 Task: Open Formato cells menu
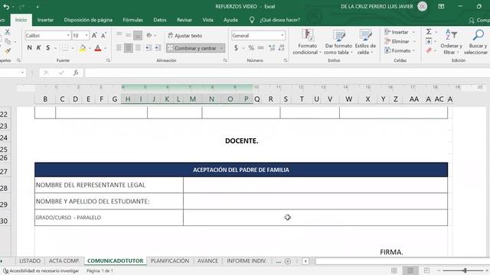(x=397, y=50)
